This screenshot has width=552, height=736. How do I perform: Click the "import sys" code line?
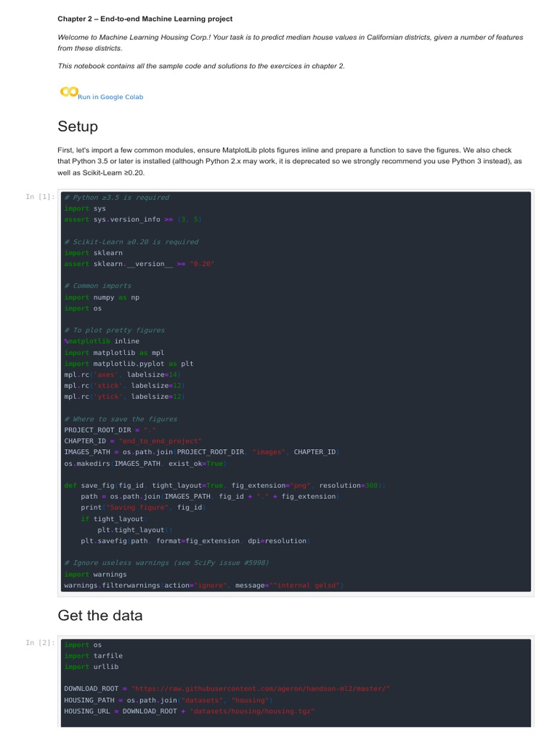[85, 208]
